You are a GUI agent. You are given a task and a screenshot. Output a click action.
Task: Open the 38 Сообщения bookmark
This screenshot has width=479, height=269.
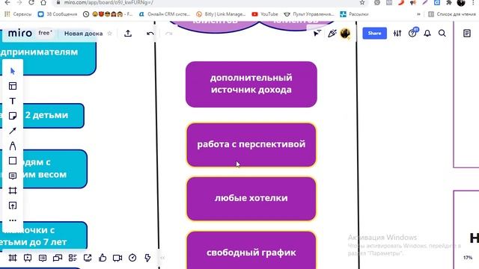pyautogui.click(x=58, y=14)
